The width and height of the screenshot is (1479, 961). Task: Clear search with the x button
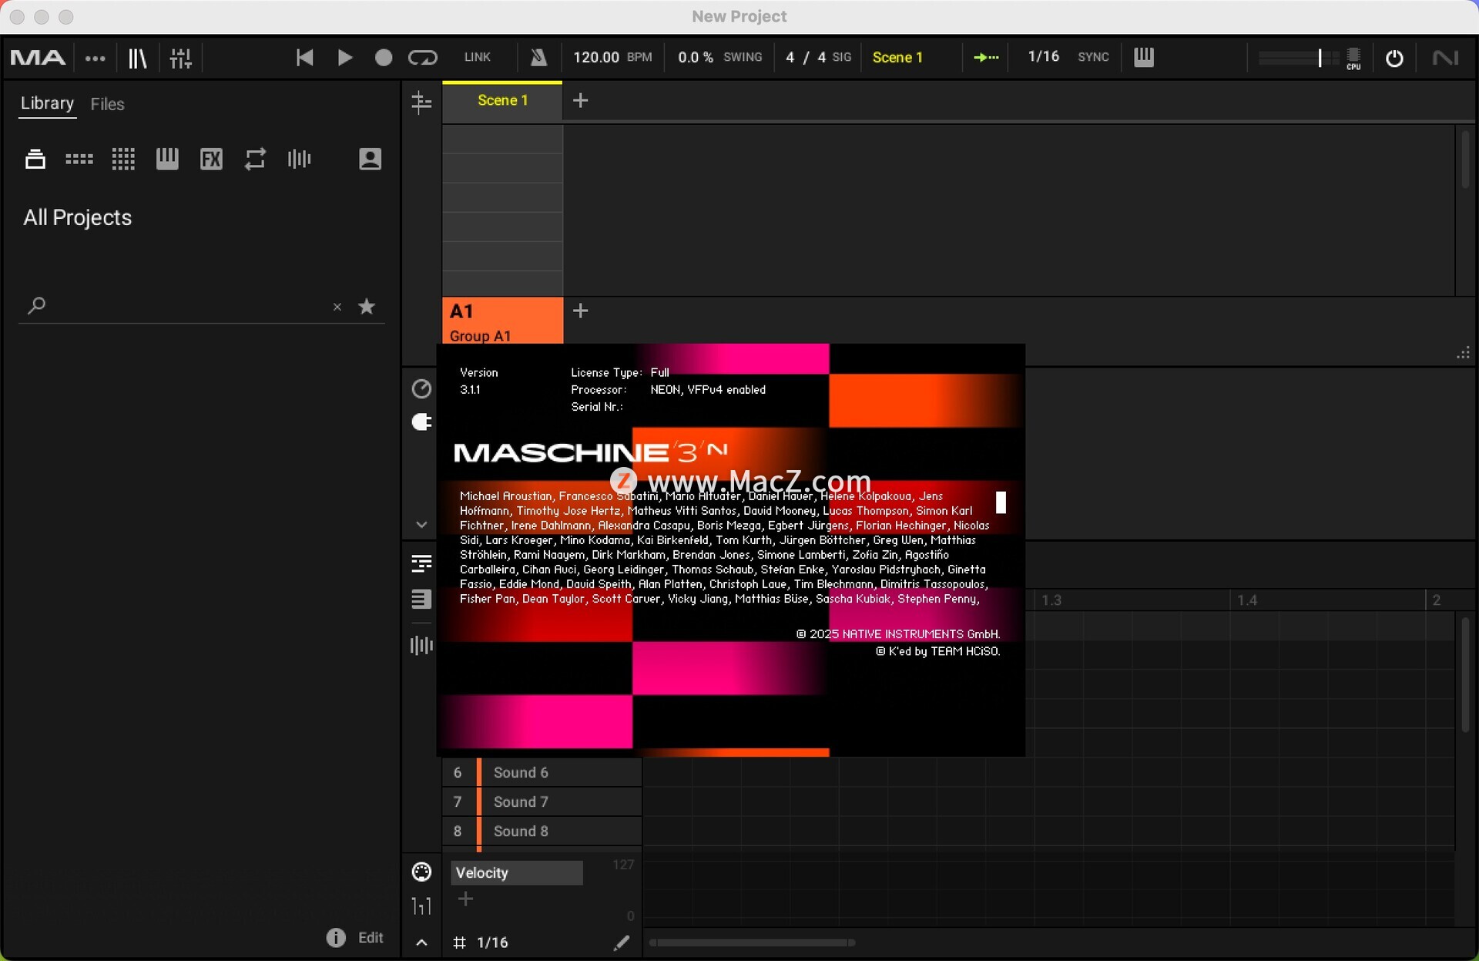337,307
